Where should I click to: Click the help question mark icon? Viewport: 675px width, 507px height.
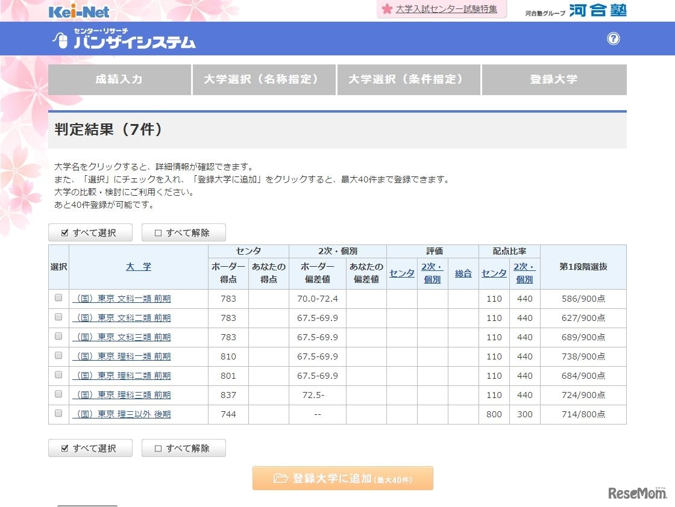point(613,39)
